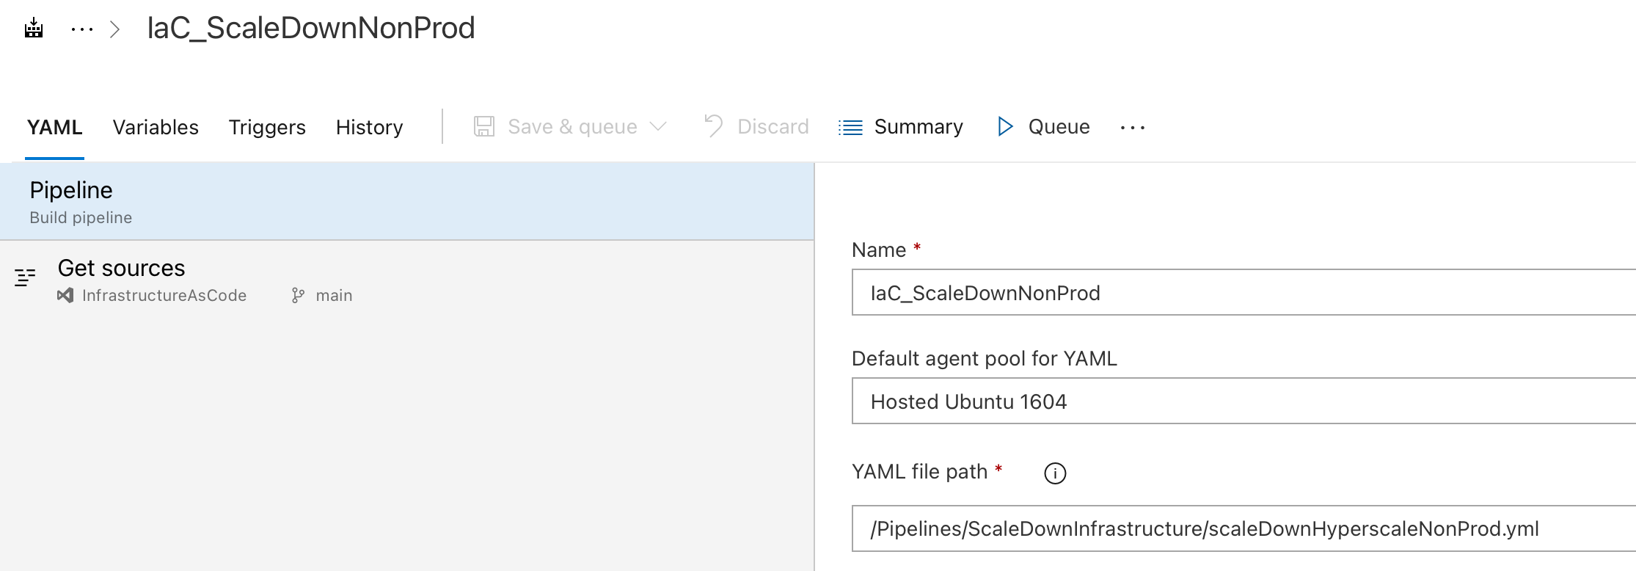Open the YAML file path info tooltip icon
Viewport: 1636px width, 571px height.
pos(1054,473)
